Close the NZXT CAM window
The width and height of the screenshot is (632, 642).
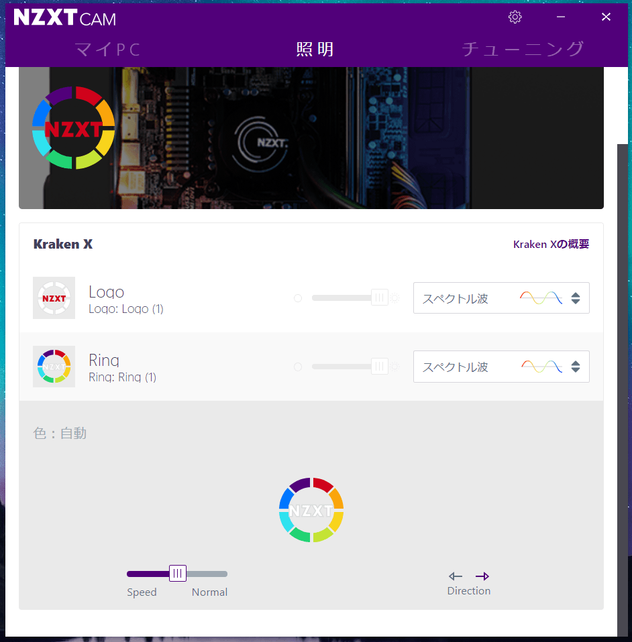click(x=606, y=17)
